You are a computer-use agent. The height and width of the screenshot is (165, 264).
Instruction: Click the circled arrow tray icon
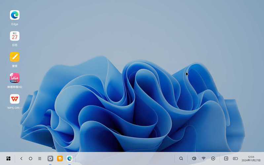(x=213, y=158)
